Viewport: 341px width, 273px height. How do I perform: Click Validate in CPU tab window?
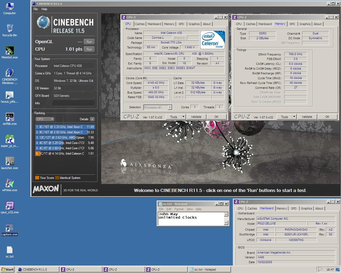click(x=196, y=117)
